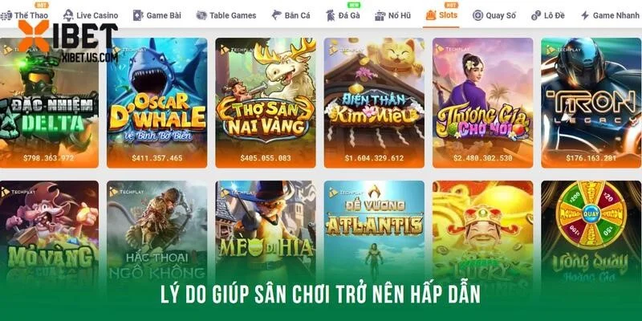Launch the Thợ Săn Nai Vàng game

[266, 103]
